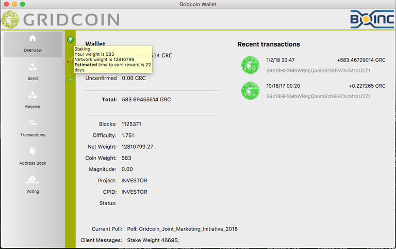Click the staking signal bars icon
This screenshot has width=396, height=249.
tap(70, 60)
